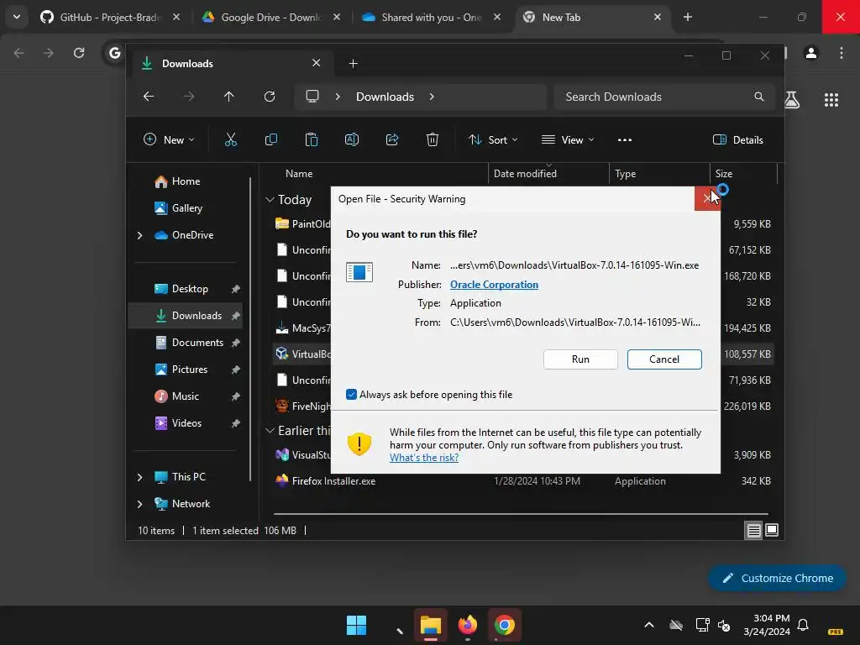Reload the Chrome page

[79, 53]
